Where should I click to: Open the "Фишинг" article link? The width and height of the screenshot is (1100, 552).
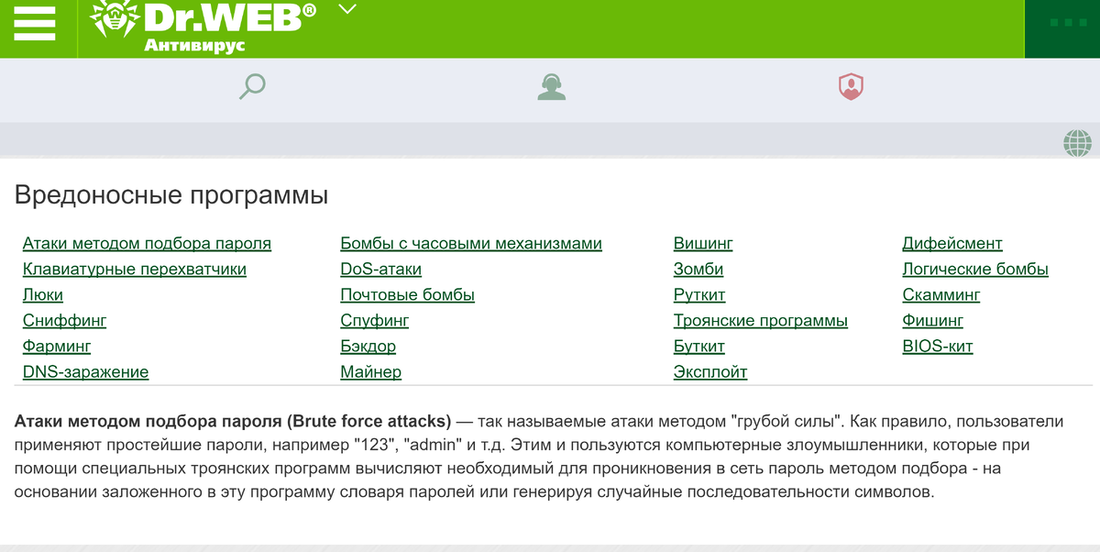[x=930, y=320]
